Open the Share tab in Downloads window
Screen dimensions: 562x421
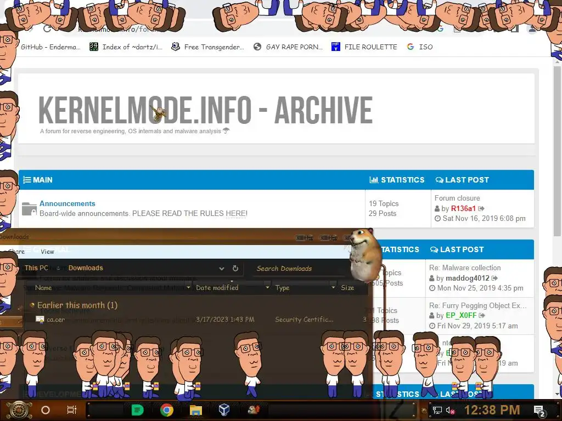(16, 252)
